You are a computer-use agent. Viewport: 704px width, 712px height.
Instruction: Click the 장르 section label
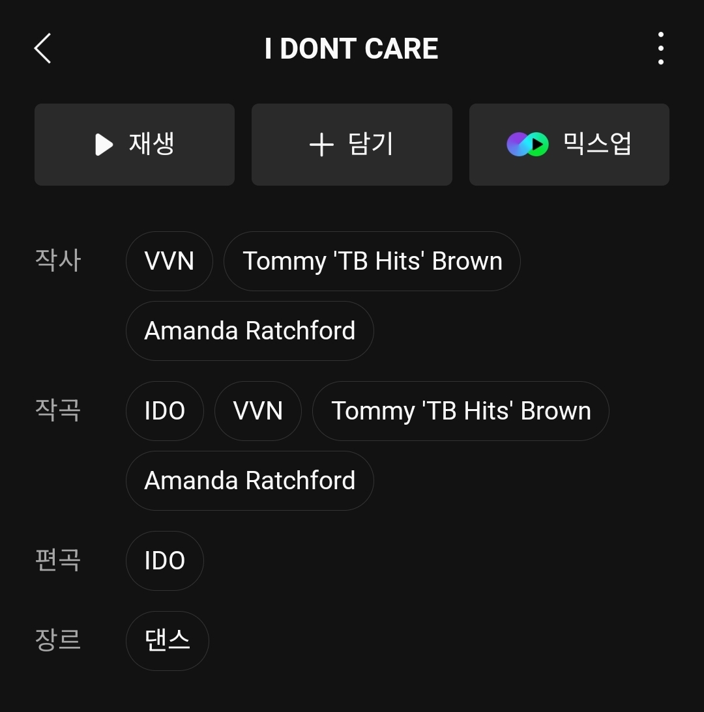click(58, 640)
